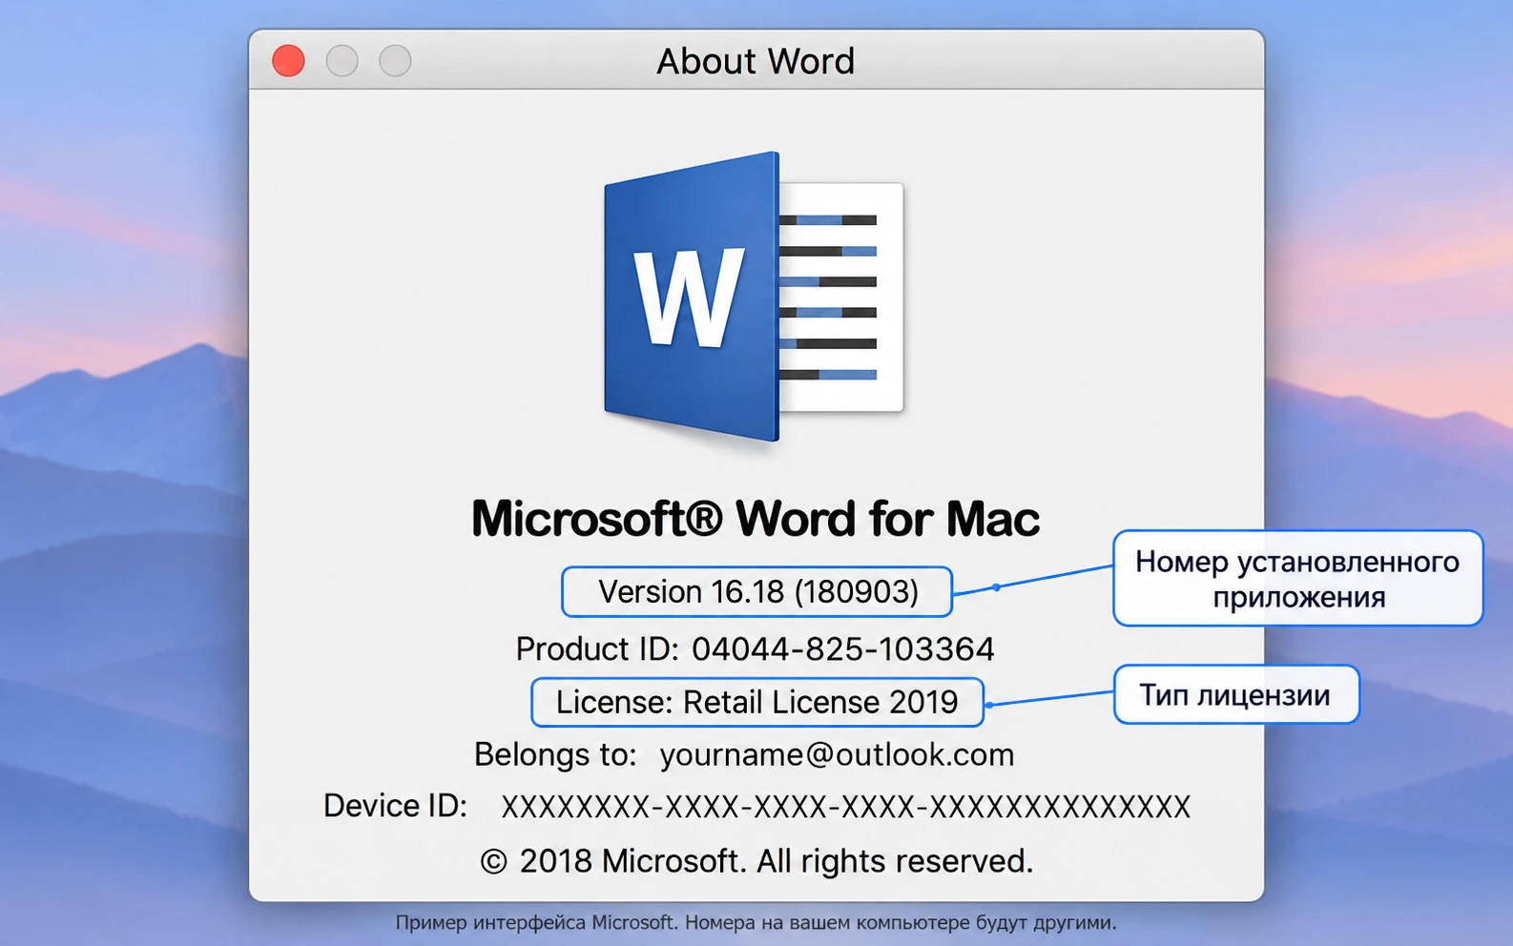The image size is (1513, 946).
Task: Click the grayed-out minimize window button
Action: (342, 61)
